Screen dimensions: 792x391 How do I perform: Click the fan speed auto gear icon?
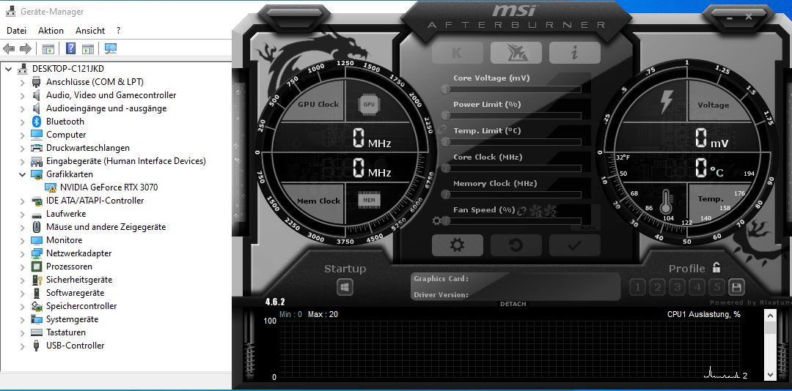436,220
